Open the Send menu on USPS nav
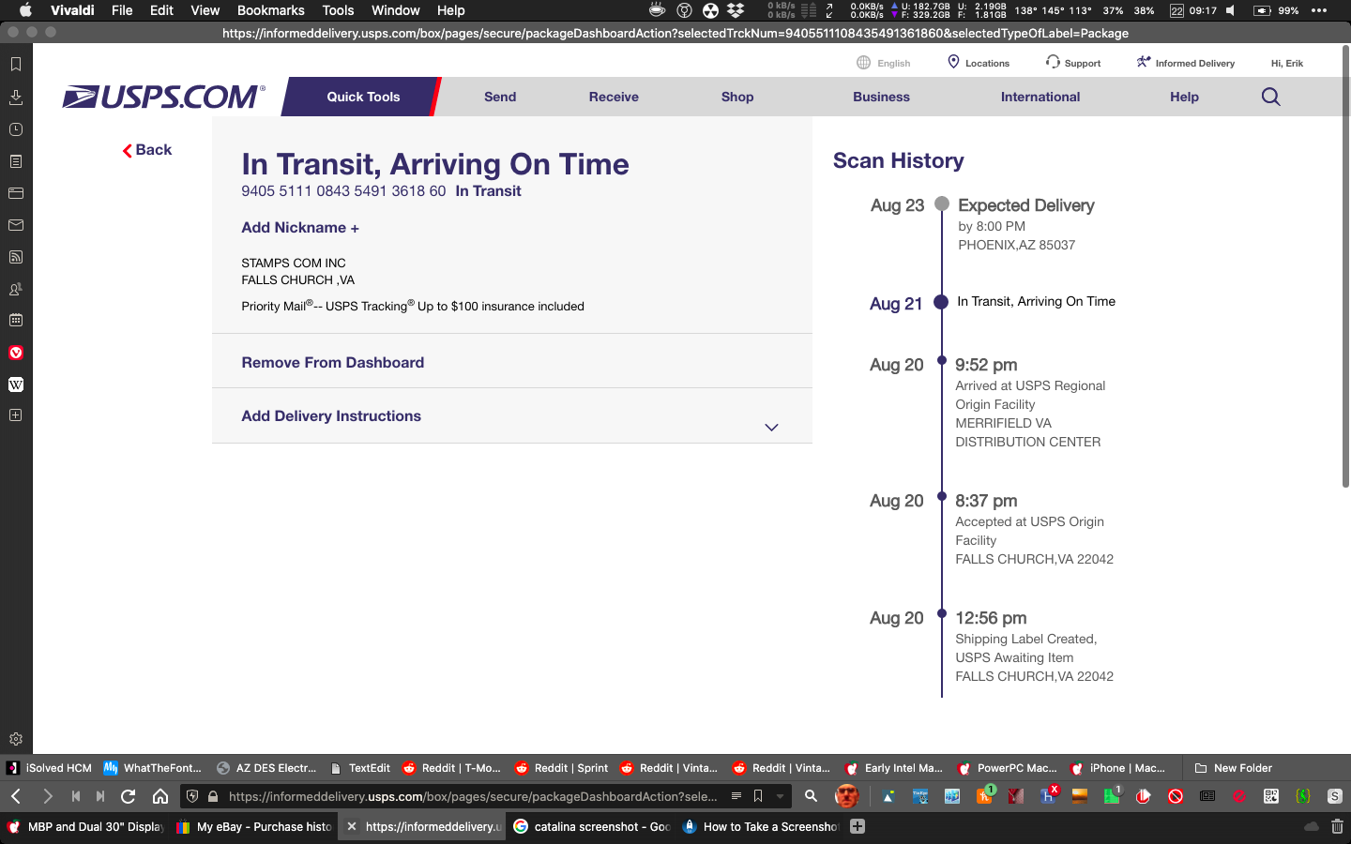This screenshot has width=1351, height=844. point(500,97)
